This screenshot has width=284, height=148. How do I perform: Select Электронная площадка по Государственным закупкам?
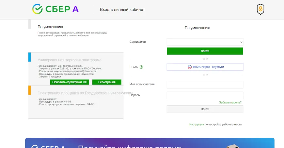pyautogui.click(x=80, y=93)
